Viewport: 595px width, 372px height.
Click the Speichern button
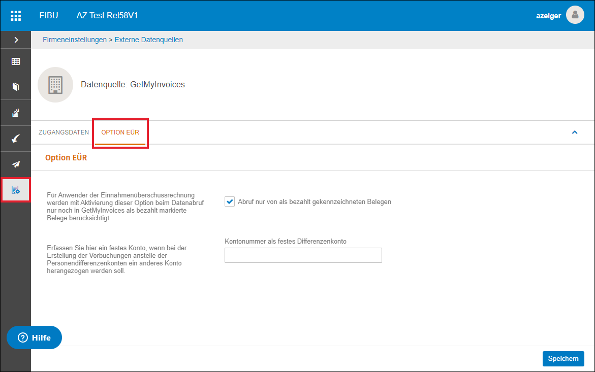(563, 359)
